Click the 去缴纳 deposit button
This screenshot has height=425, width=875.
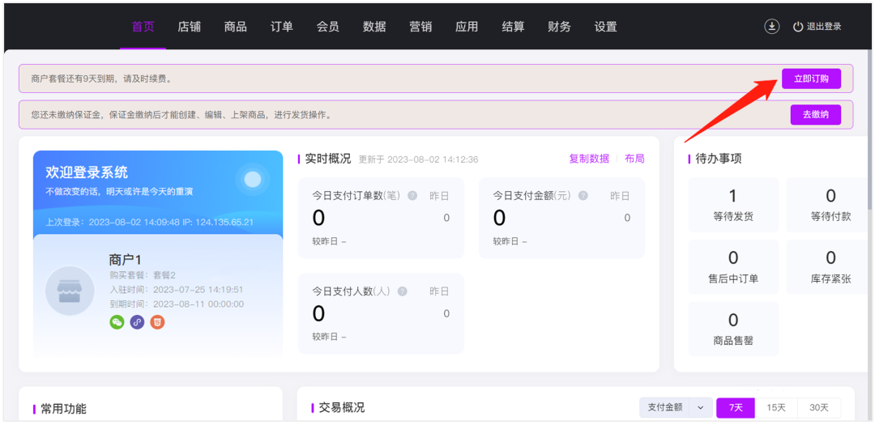click(x=815, y=115)
